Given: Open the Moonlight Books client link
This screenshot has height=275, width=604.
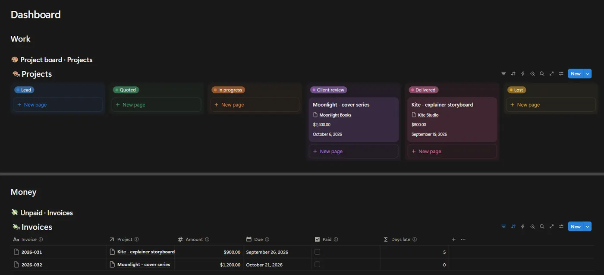Looking at the screenshot, I should 335,115.
